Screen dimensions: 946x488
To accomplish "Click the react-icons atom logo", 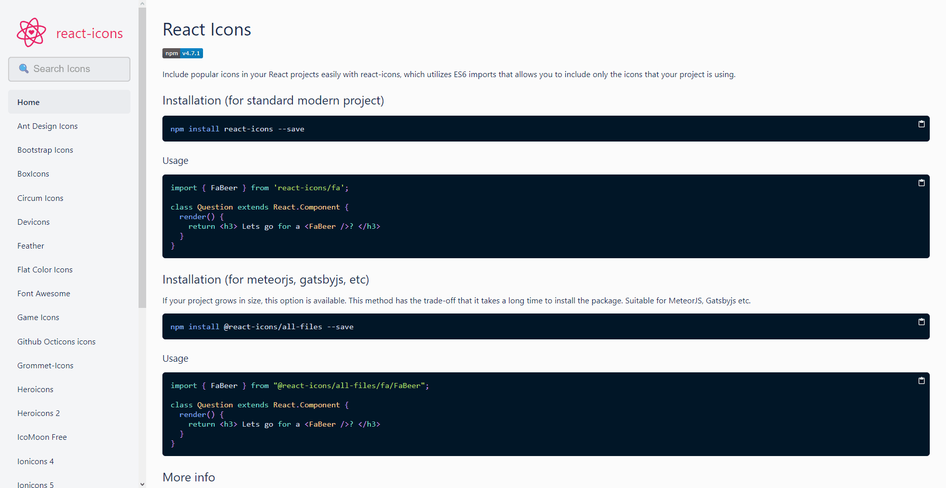I will pyautogui.click(x=31, y=32).
